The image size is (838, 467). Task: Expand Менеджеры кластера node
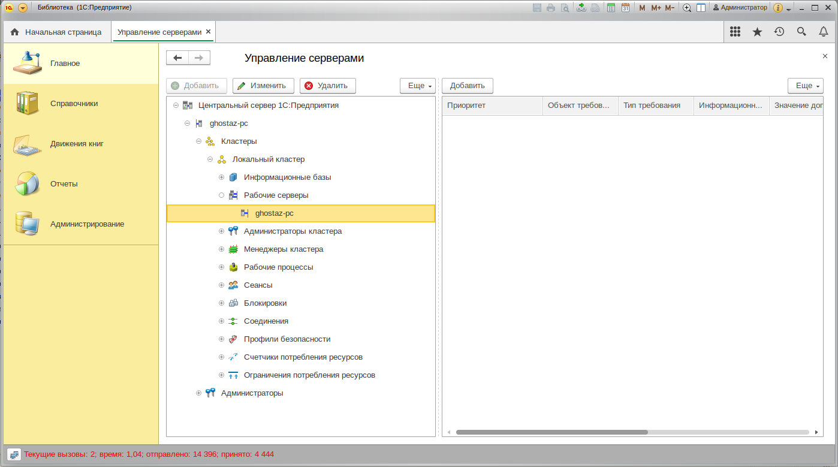tap(221, 249)
